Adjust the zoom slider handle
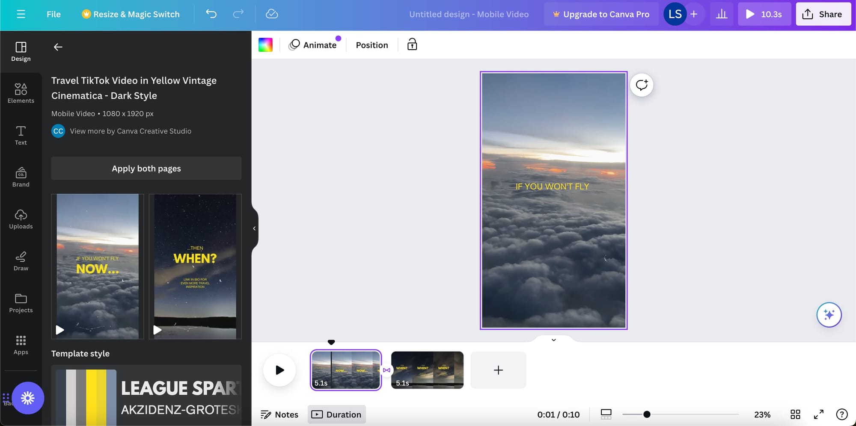This screenshot has height=426, width=856. [647, 414]
